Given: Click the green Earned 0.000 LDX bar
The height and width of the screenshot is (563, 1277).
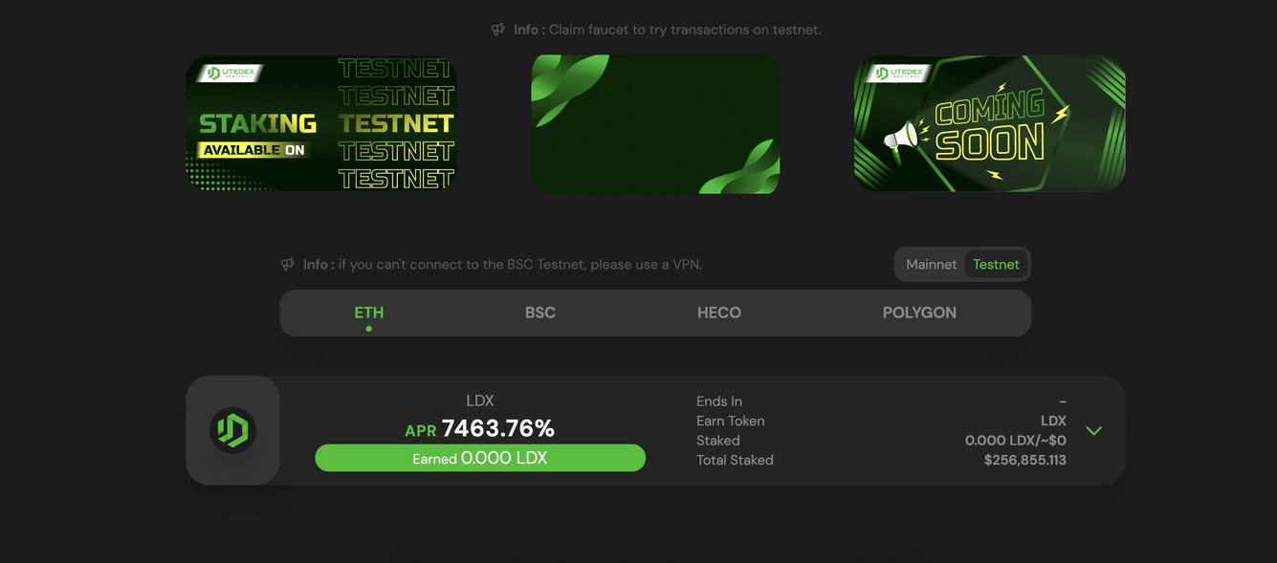Looking at the screenshot, I should tap(480, 458).
